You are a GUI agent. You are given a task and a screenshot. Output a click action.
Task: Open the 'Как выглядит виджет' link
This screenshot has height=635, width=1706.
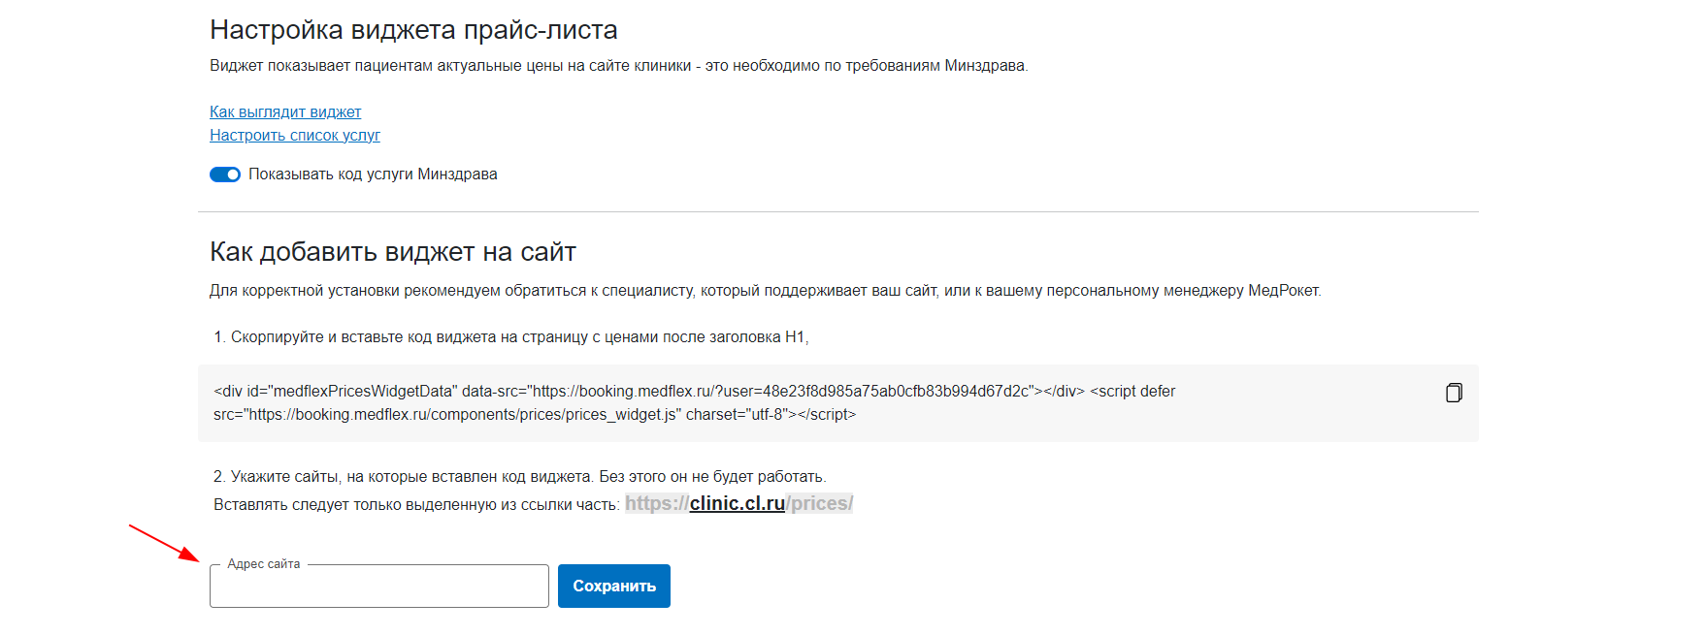(x=285, y=112)
